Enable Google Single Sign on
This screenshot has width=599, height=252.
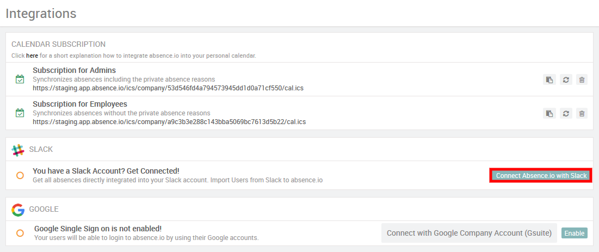[x=574, y=233]
